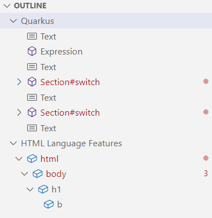The height and width of the screenshot is (218, 212).
Task: Click Text icon just above HTML Language Features
Action: coord(32,128)
